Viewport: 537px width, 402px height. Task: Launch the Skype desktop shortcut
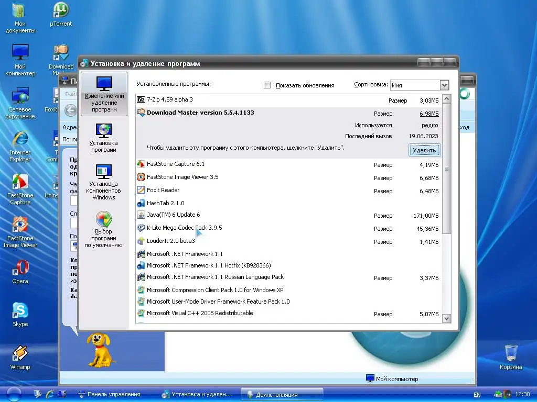[20, 315]
